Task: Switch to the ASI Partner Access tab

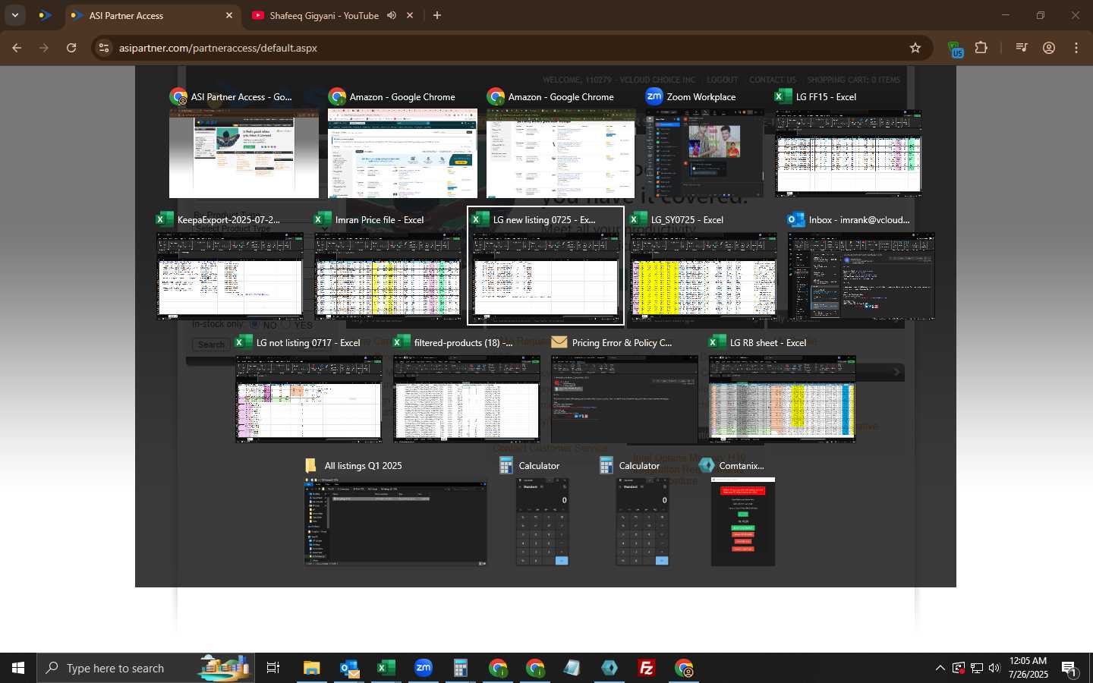Action: tap(152, 15)
